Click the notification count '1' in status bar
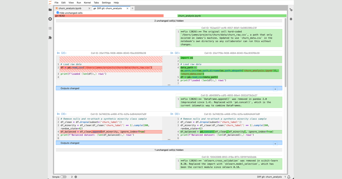 [285, 177]
